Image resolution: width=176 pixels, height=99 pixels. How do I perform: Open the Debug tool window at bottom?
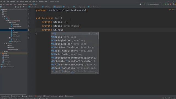click(24, 96)
